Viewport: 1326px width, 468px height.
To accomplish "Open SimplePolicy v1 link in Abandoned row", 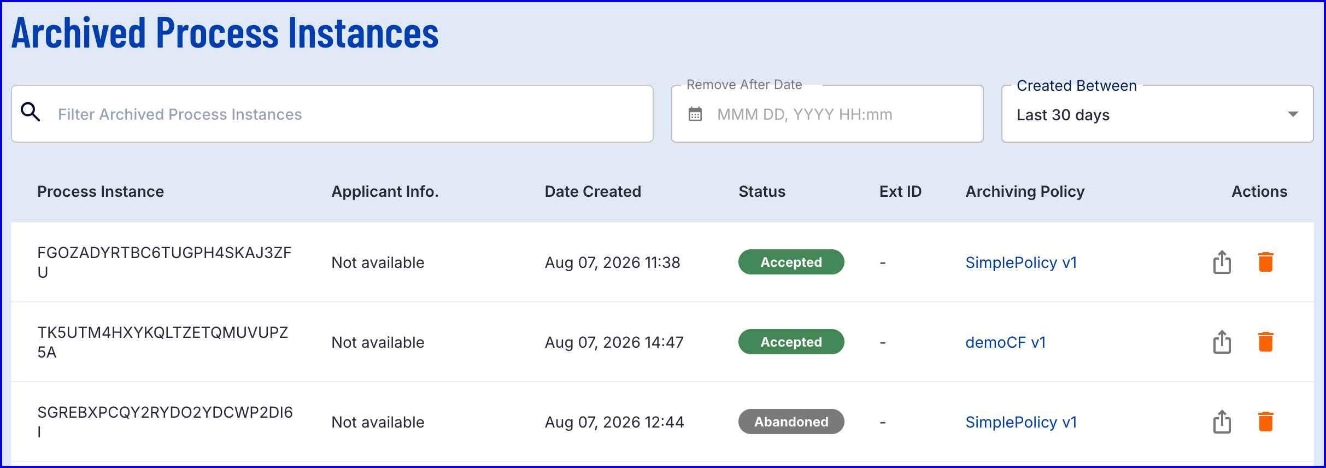I will point(1021,422).
